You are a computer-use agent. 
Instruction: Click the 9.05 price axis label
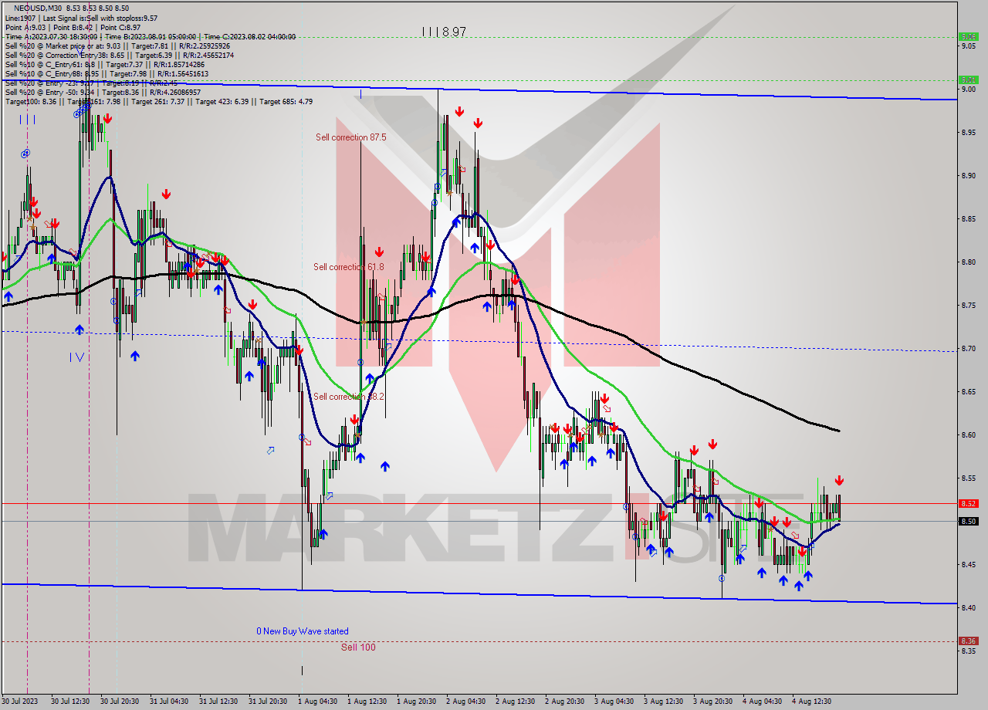[969, 46]
